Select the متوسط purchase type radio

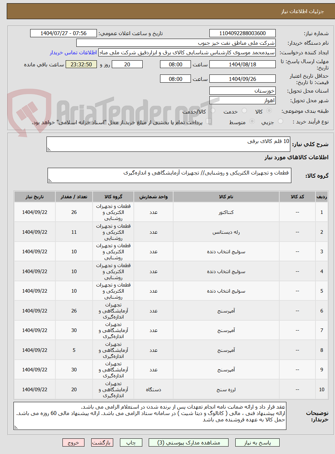coord(252,122)
